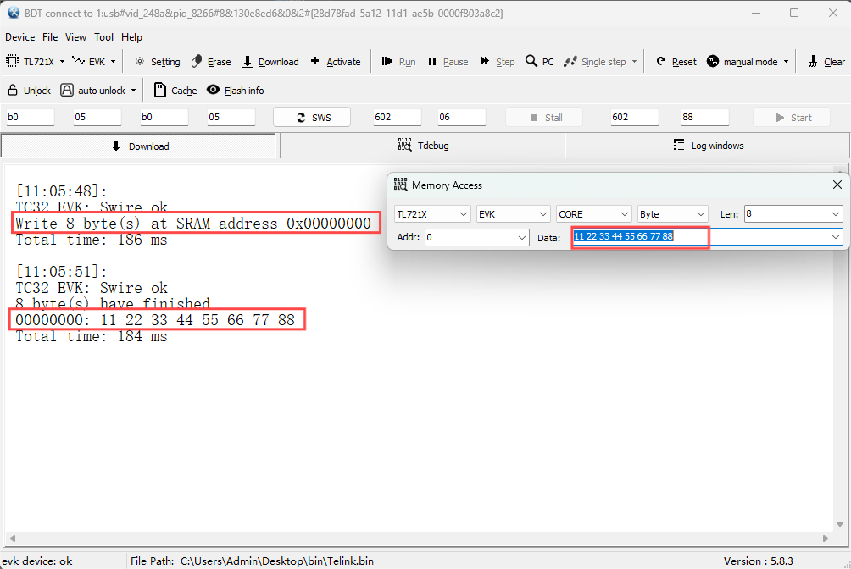Click the Setting gear icon
This screenshot has width=851, height=569.
pos(140,61)
